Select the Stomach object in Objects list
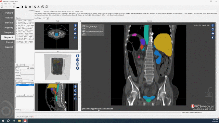The image size is (219, 123). pyautogui.click(x=25, y=30)
